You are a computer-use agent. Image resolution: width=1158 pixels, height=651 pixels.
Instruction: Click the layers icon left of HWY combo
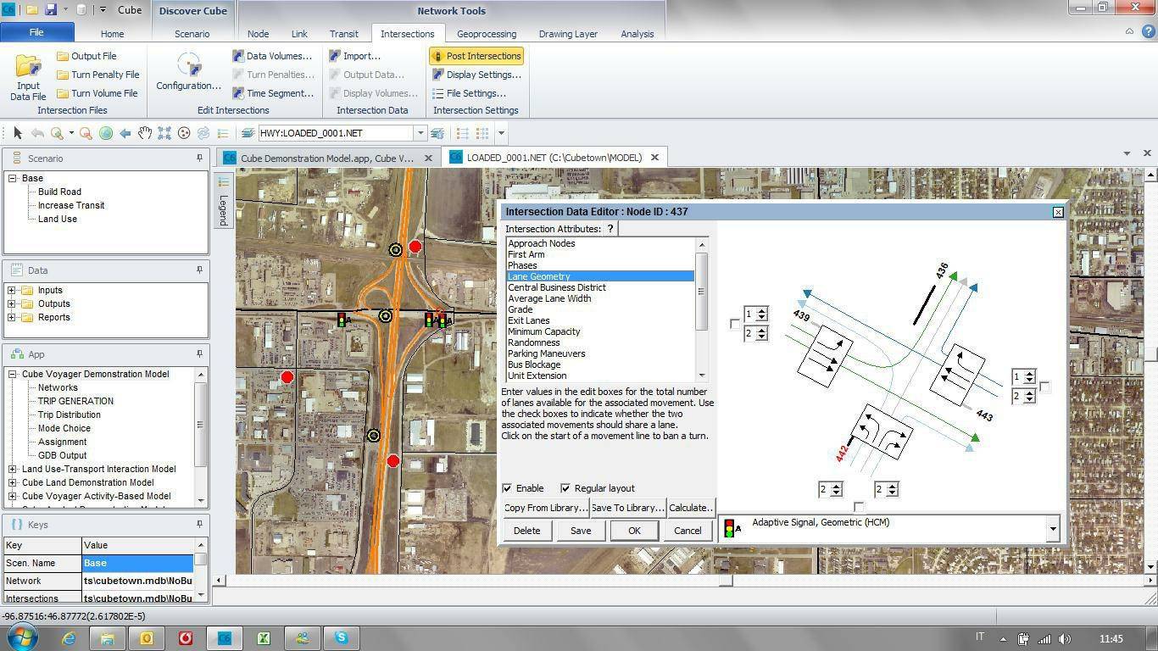pos(248,133)
